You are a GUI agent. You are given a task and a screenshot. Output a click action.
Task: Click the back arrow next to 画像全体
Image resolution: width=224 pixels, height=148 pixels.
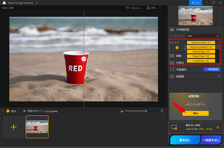click(24, 111)
